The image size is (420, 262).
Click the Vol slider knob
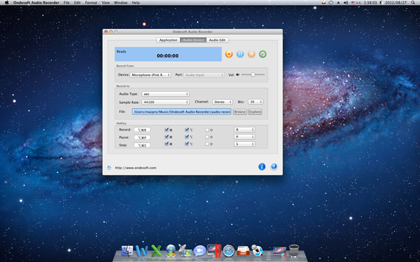point(253,75)
